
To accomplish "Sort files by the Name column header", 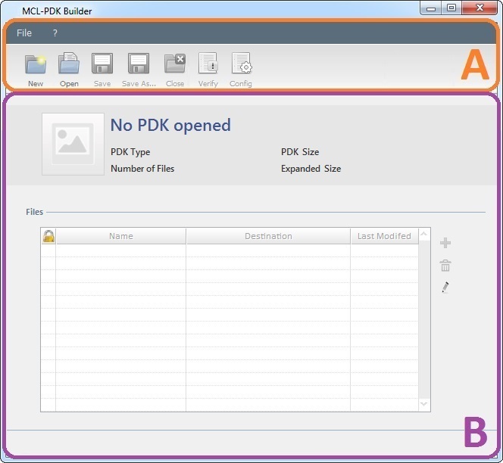I will [120, 236].
